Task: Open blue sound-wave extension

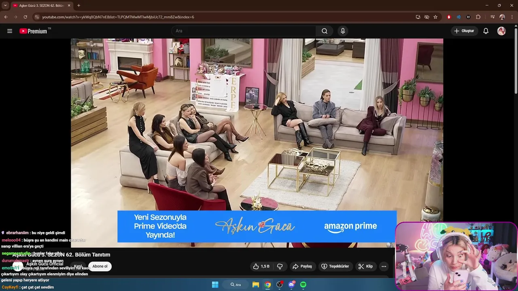Action: tap(459, 17)
